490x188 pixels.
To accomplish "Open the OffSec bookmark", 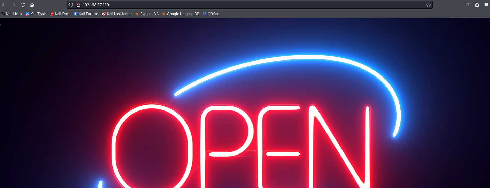I will click(x=211, y=14).
